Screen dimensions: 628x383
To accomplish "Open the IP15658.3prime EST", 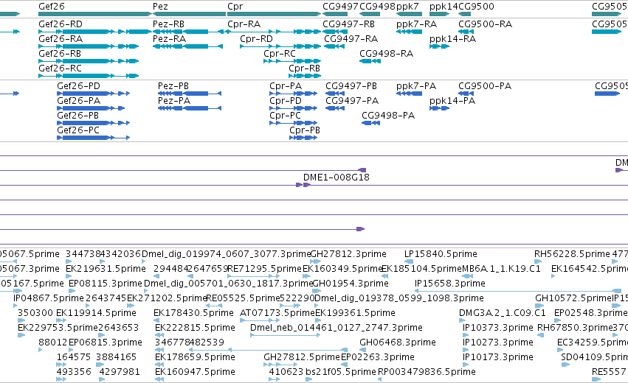I will 449,284.
